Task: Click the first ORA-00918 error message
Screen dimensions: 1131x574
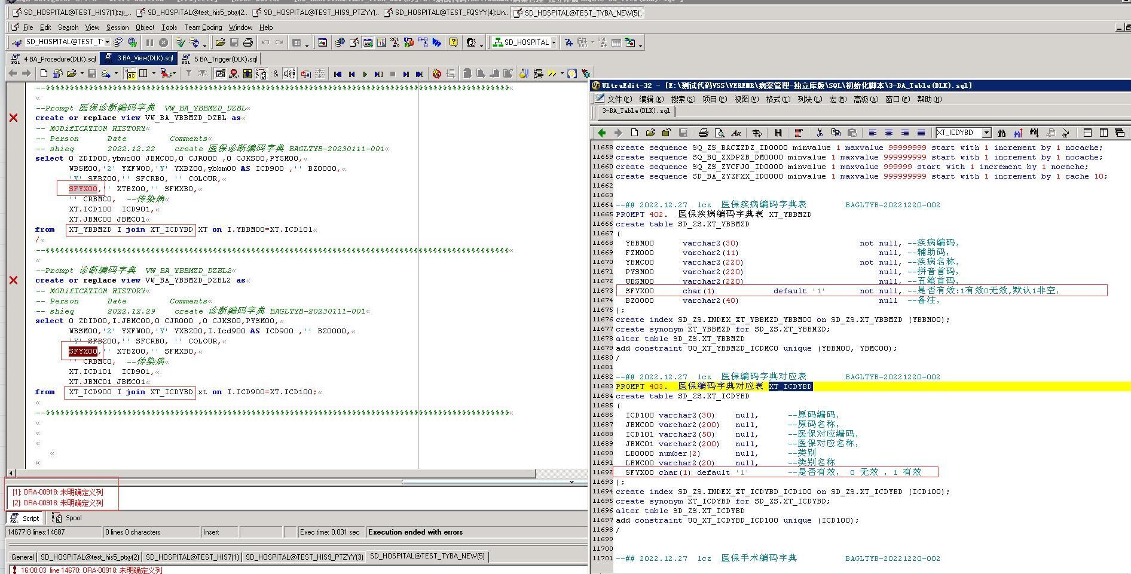Action: (57, 492)
